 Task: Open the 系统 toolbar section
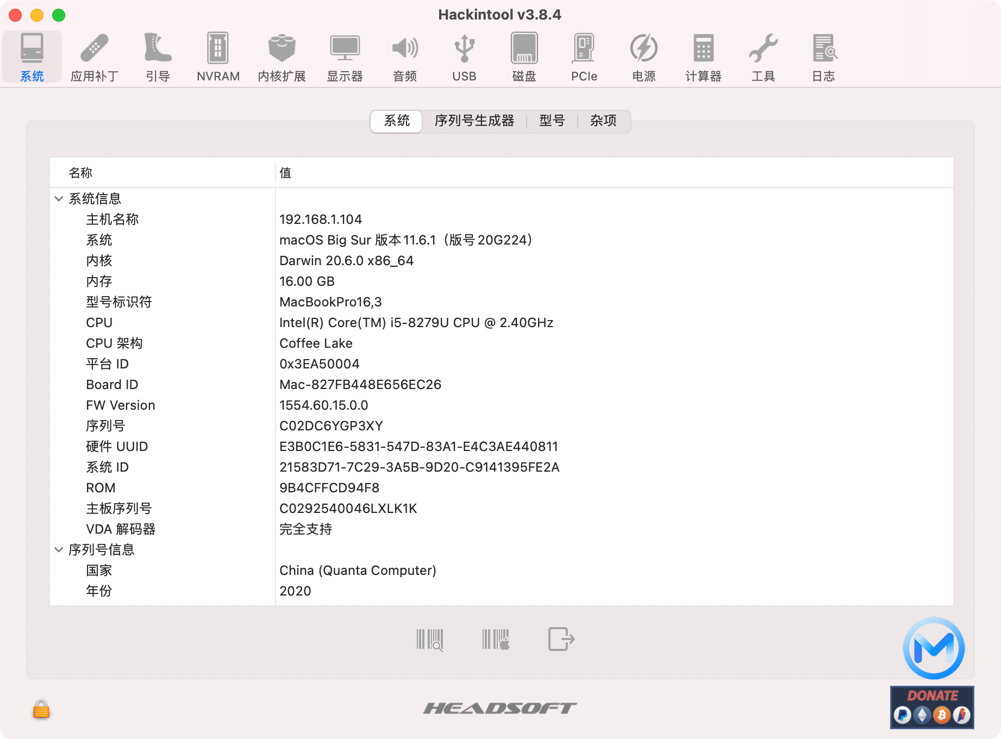click(32, 57)
